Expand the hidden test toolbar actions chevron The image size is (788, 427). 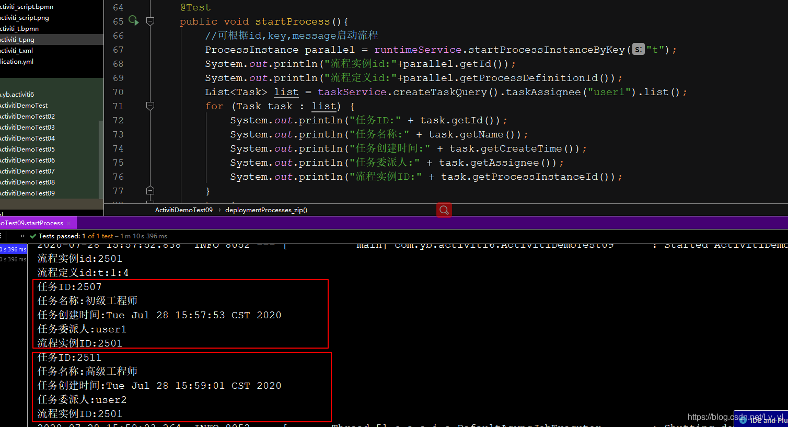(22, 236)
